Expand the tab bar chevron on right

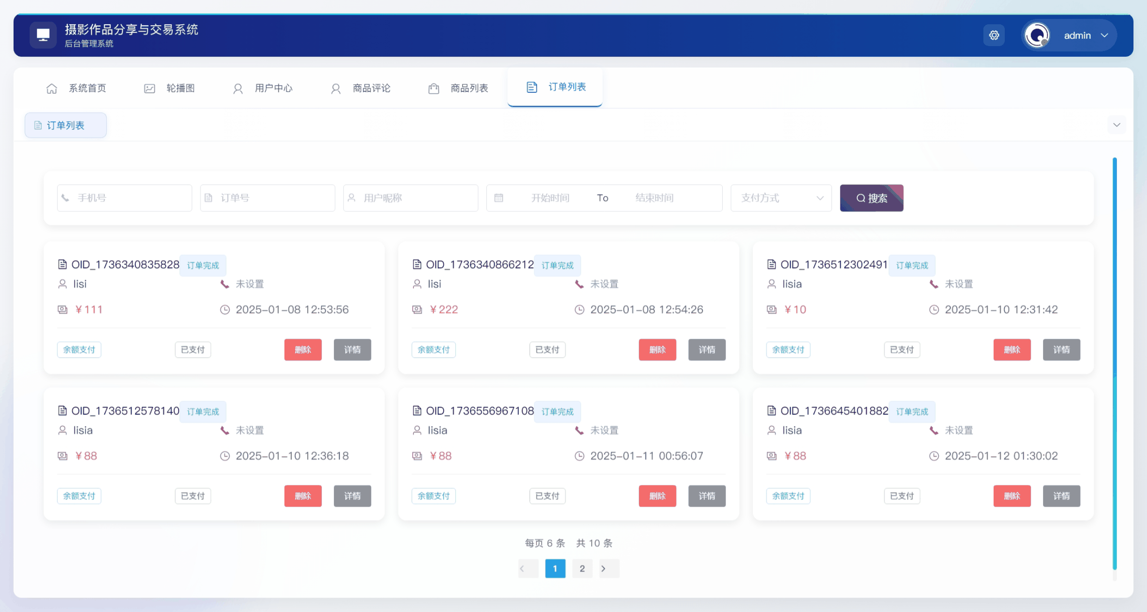coord(1116,125)
